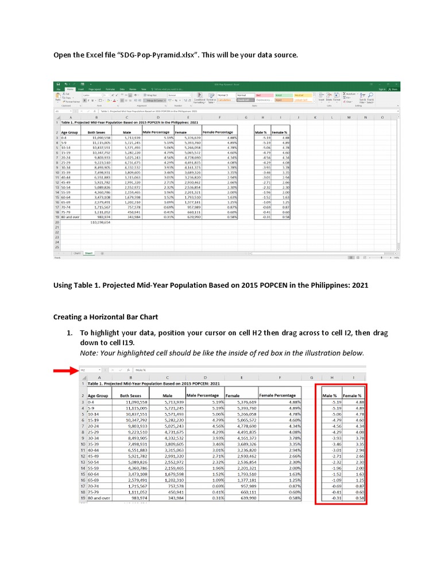This screenshot has width=441, height=588.
Task: Click the Decrease Font Size icon
Action: coord(117,95)
